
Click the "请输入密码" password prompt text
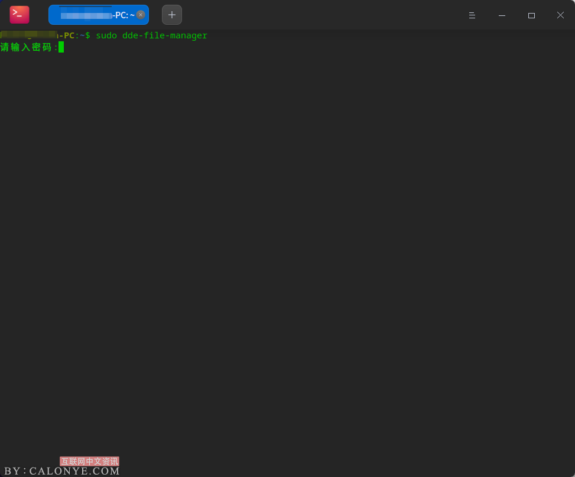pyautogui.click(x=27, y=47)
